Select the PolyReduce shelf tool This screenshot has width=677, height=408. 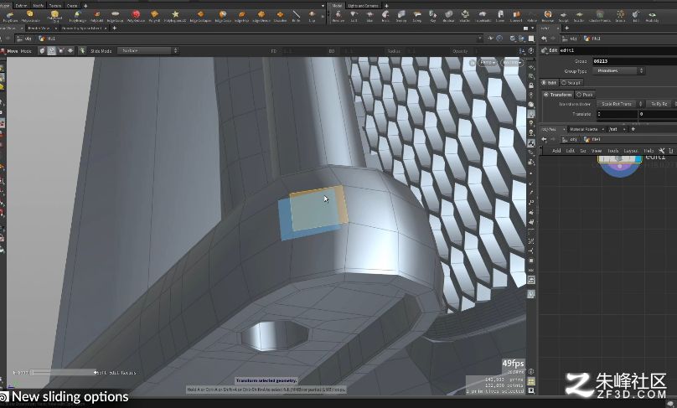tap(136, 17)
